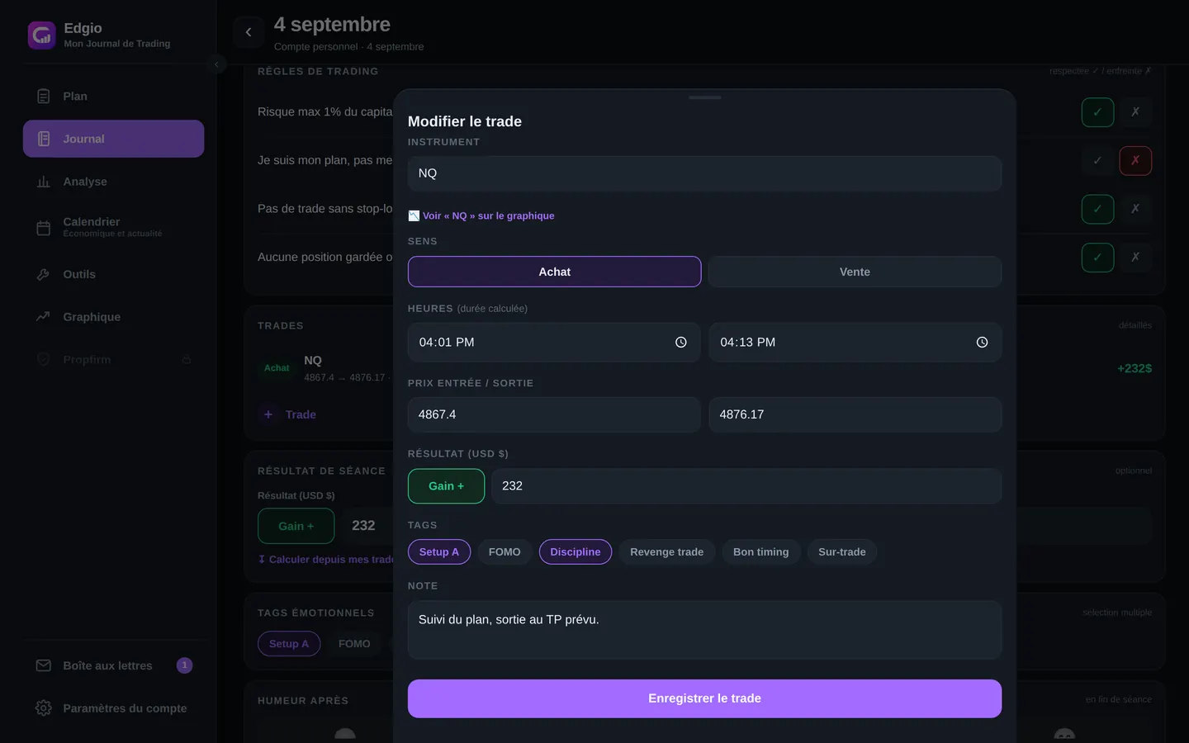Mark Risque max 1% rule as respected
The height and width of the screenshot is (743, 1189).
pos(1097,112)
